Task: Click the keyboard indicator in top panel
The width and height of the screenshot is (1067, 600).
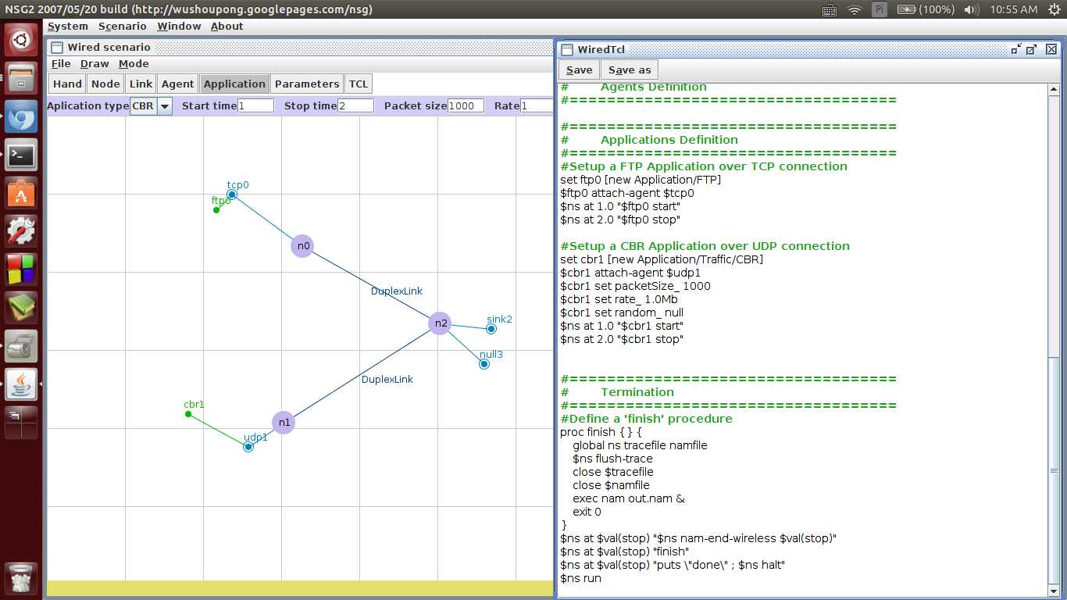Action: pos(830,9)
